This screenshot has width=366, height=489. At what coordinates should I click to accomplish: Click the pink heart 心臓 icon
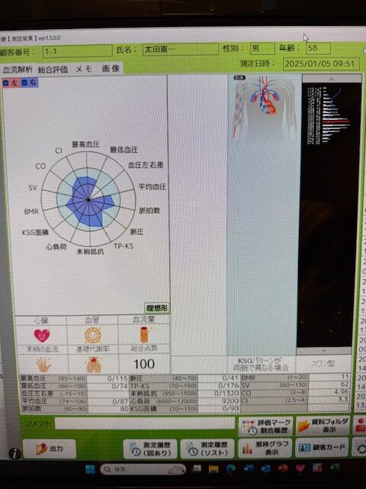42,335
